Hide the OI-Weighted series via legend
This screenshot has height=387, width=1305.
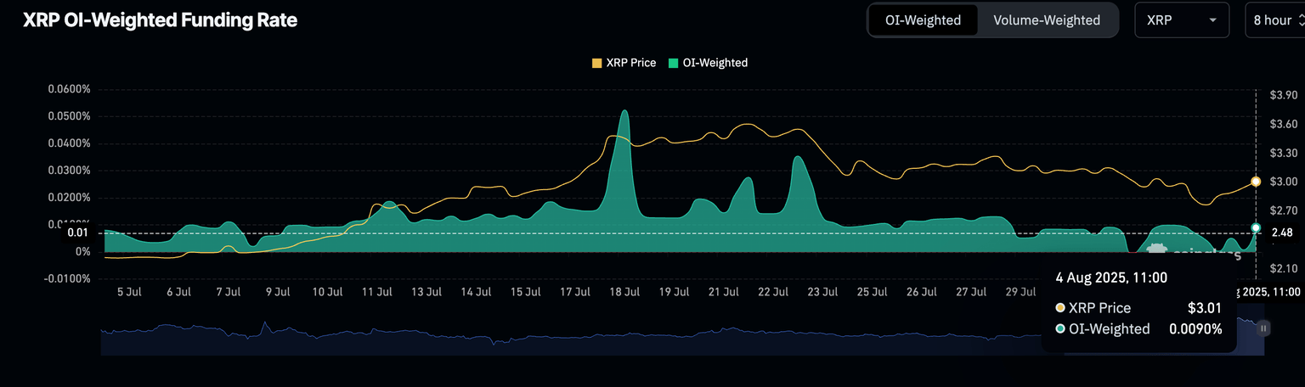715,63
